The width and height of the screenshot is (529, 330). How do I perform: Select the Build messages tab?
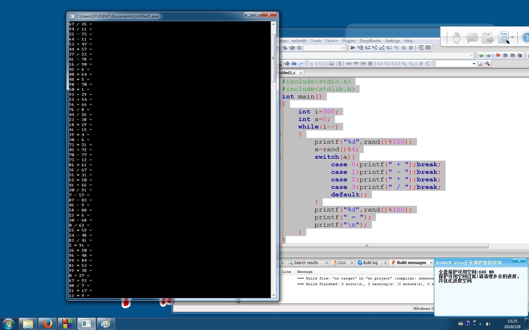[x=411, y=263]
